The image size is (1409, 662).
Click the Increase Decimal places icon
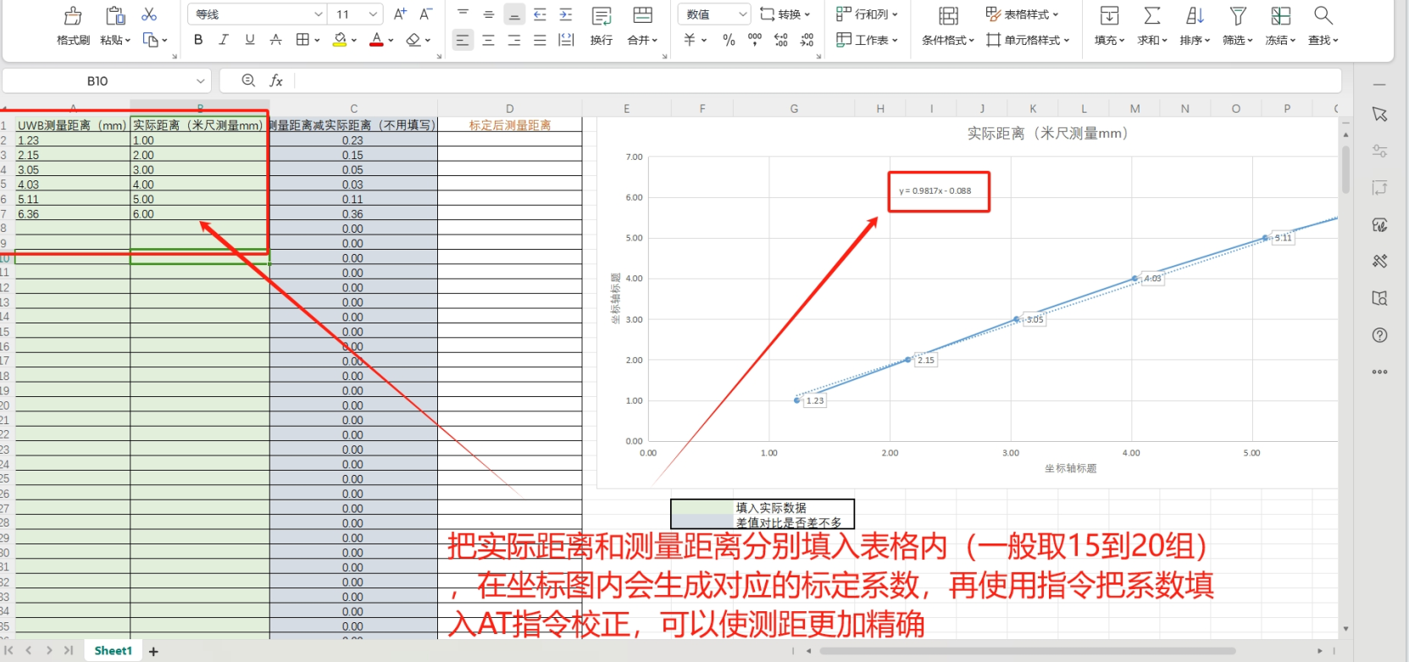pos(781,40)
